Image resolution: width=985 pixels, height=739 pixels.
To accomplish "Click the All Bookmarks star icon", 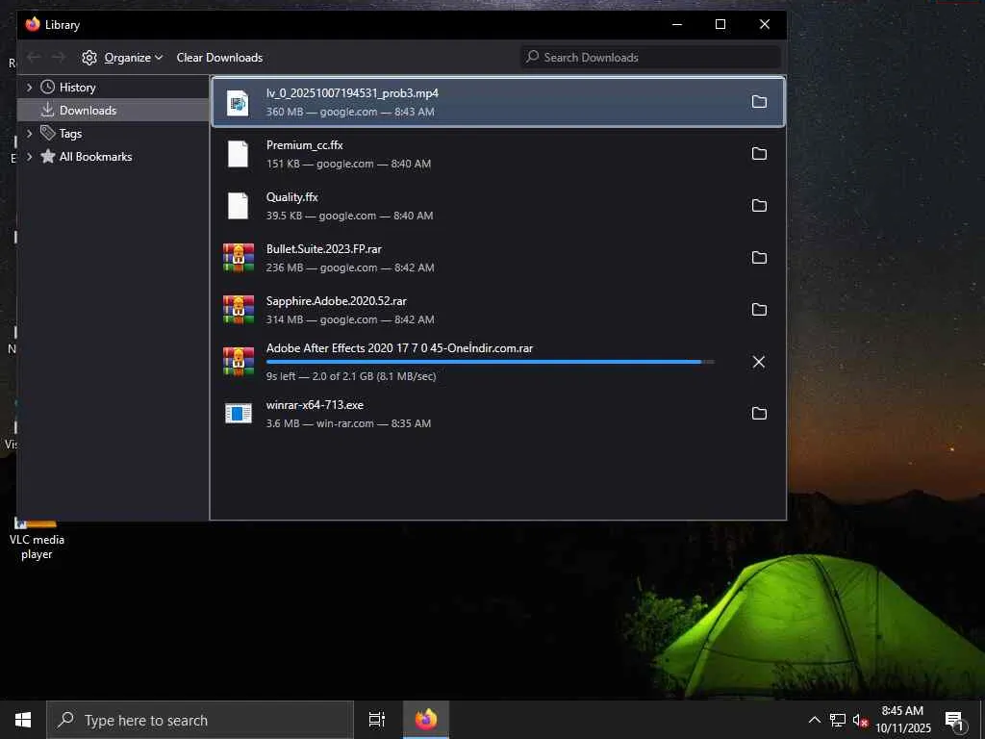I will 48,157.
